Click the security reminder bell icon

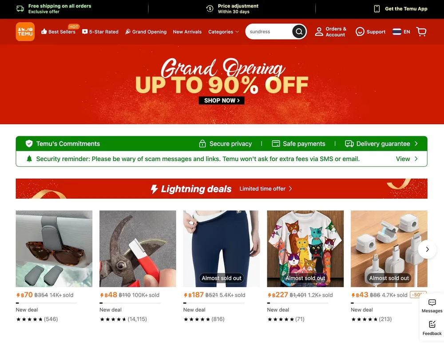(x=29, y=159)
